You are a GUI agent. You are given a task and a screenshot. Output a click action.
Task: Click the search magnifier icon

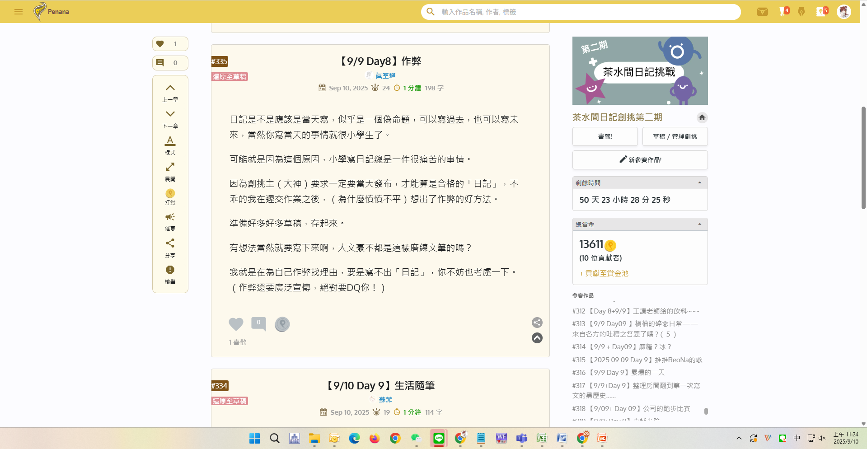(431, 12)
